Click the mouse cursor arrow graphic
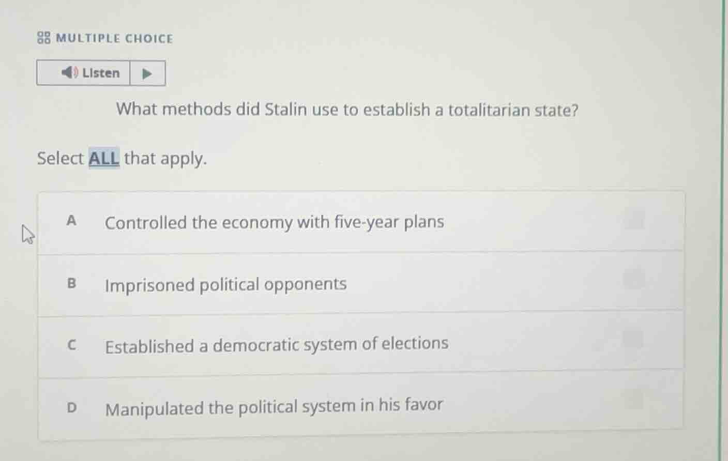This screenshot has width=728, height=461. pos(28,234)
